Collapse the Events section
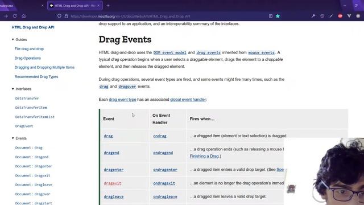The image size is (364, 205). [13, 138]
